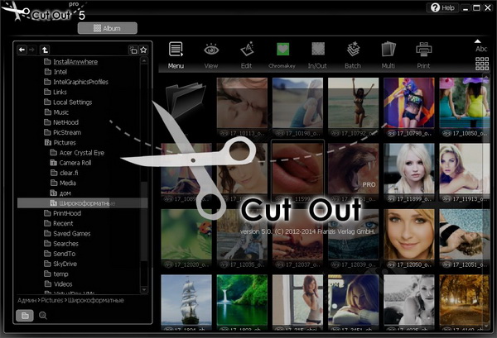Select the Pictures folder in tree
497x338 pixels.
[64, 142]
